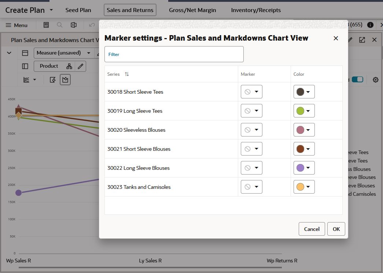The width and height of the screenshot is (383, 273).
Task: Open Marker dropdown for 30020 Sleeveless Blouses
Action: point(251,130)
